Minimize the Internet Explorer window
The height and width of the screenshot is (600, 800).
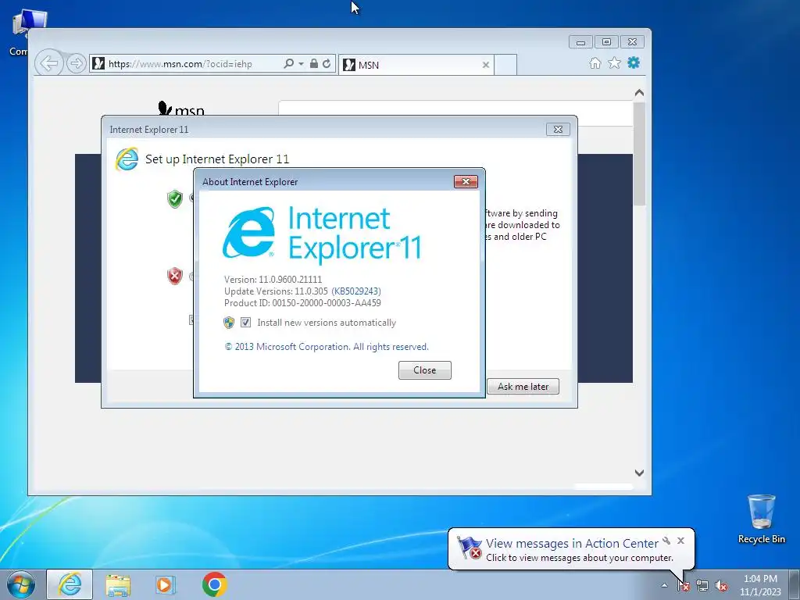click(580, 42)
